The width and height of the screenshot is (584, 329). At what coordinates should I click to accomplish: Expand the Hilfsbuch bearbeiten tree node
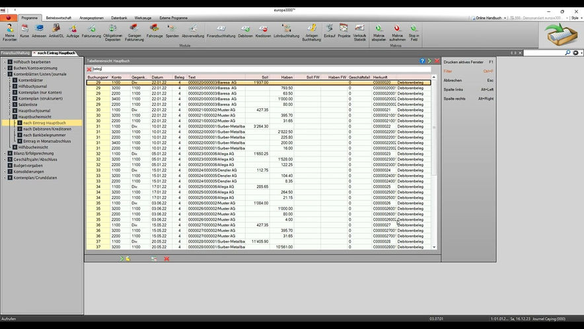[x=4, y=62]
